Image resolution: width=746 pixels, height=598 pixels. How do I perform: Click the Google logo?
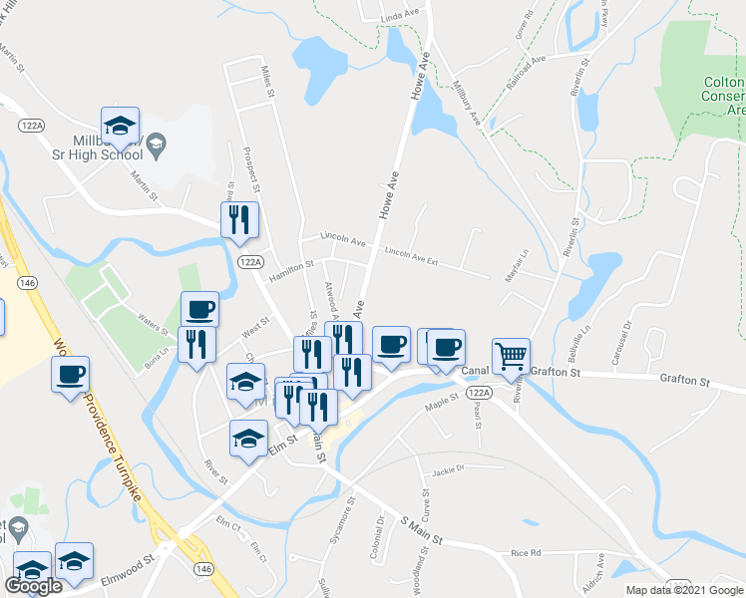tap(33, 586)
